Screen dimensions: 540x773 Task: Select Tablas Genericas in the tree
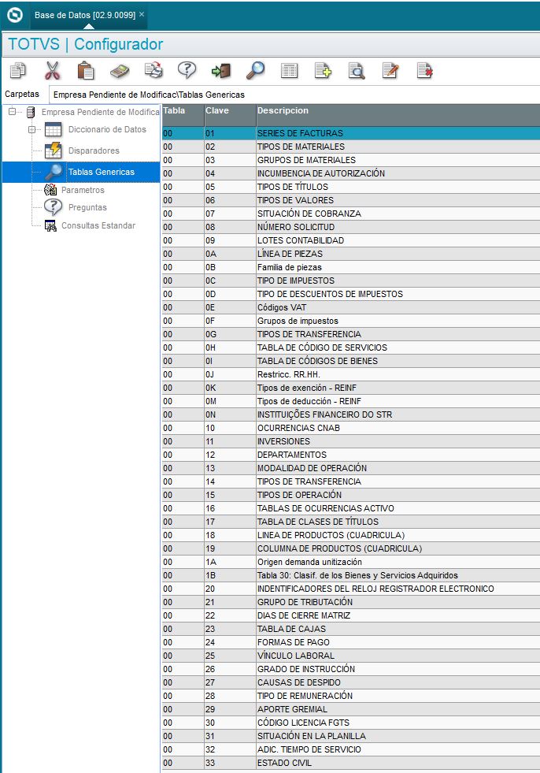point(101,172)
